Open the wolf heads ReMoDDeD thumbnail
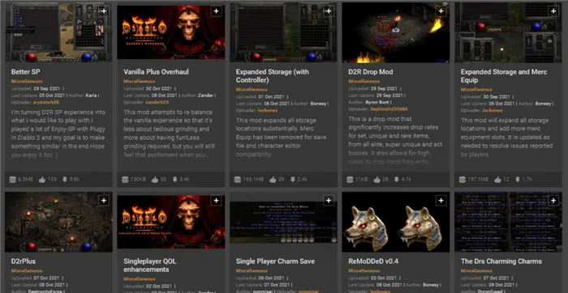 coord(396,222)
